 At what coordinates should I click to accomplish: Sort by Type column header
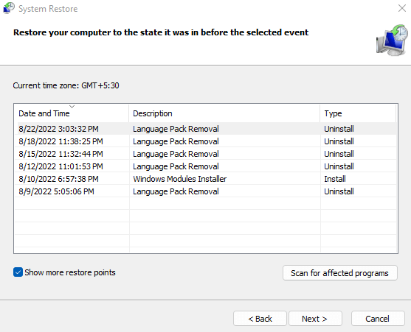click(x=358, y=113)
